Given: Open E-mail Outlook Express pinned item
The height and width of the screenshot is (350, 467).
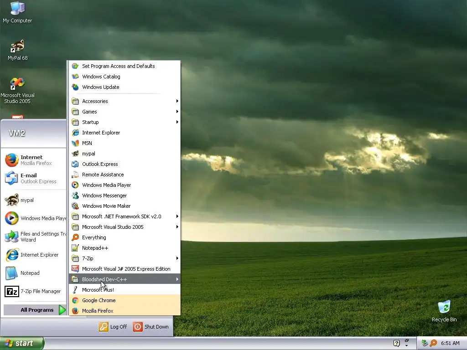Looking at the screenshot, I should [34, 178].
